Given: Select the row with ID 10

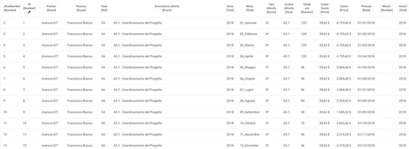Looking at the screenshot, I should click(205, 123).
